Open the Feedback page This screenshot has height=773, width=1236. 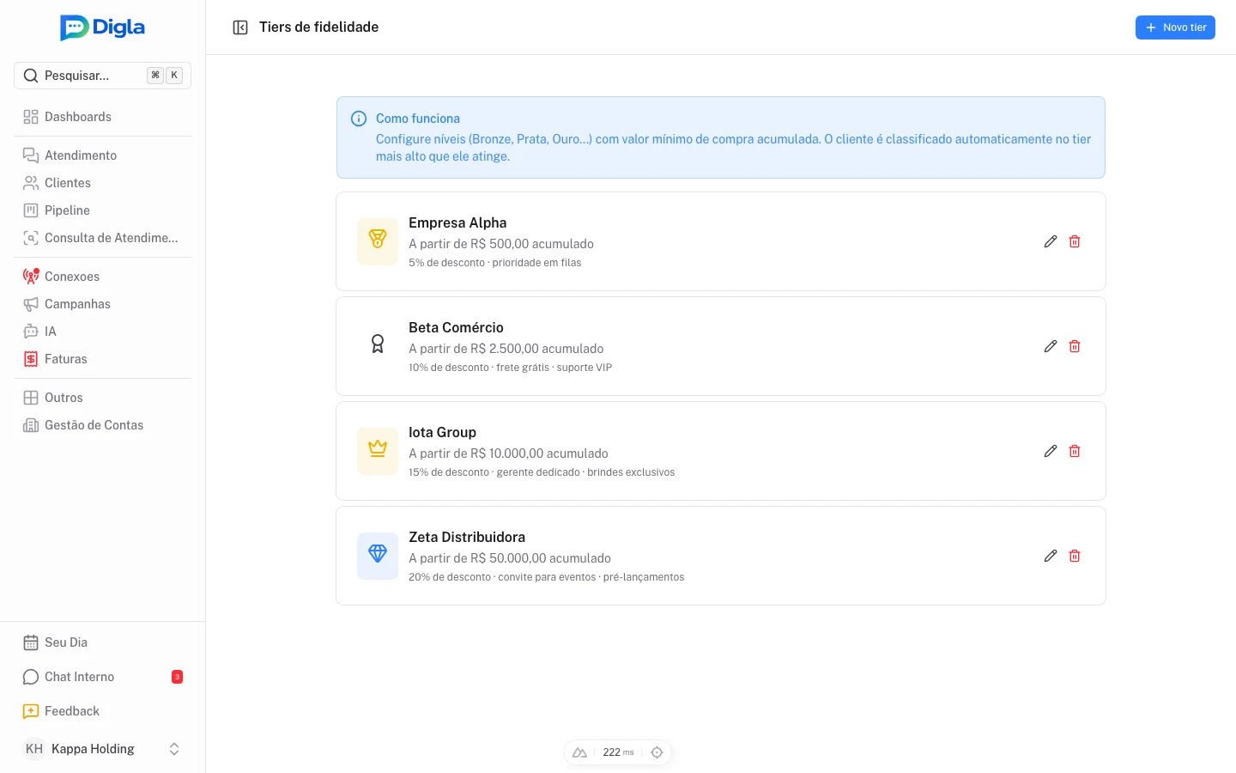[x=103, y=711]
